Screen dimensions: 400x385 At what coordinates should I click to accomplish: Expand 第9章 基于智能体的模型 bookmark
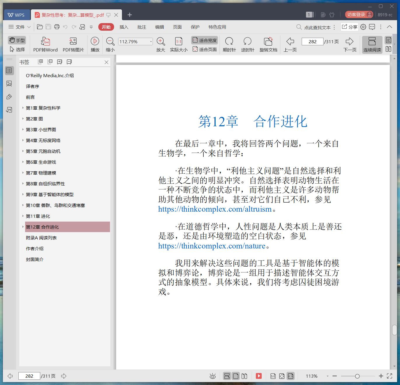(23, 194)
